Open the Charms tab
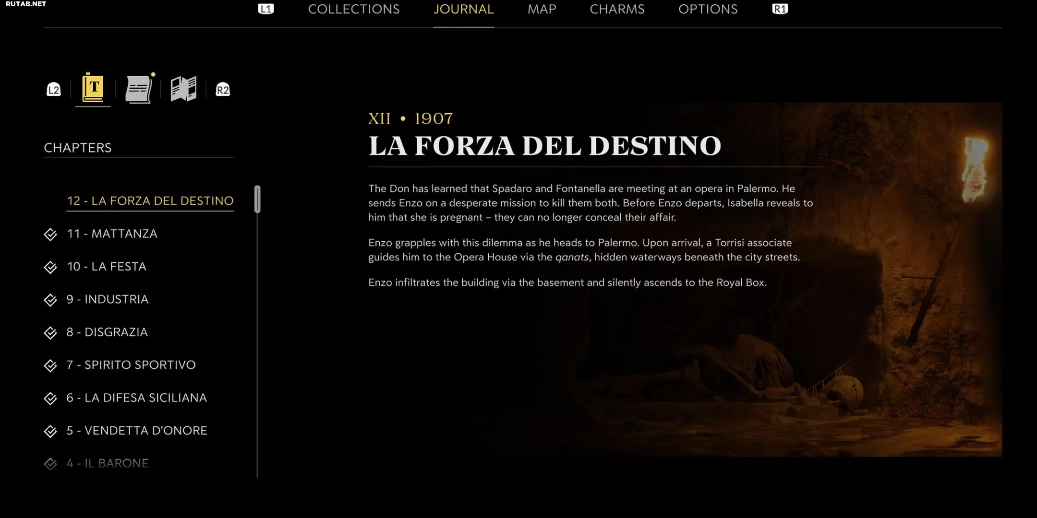Image resolution: width=1037 pixels, height=518 pixels. pos(617,9)
